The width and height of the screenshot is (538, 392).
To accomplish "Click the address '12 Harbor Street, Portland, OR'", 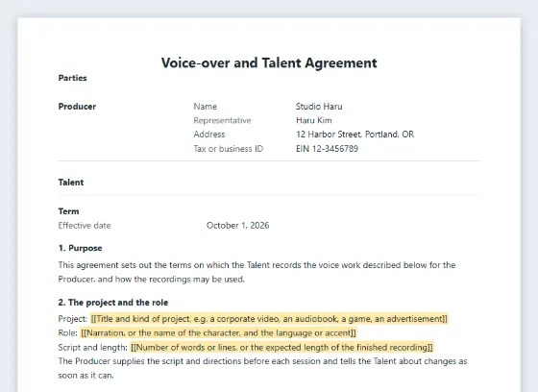I will click(355, 135).
